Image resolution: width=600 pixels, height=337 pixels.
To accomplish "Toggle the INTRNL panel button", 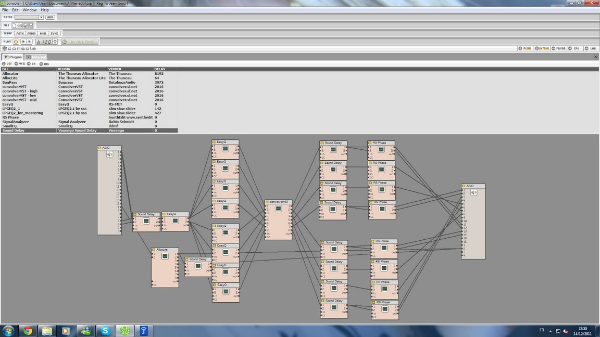I will tap(542, 48).
